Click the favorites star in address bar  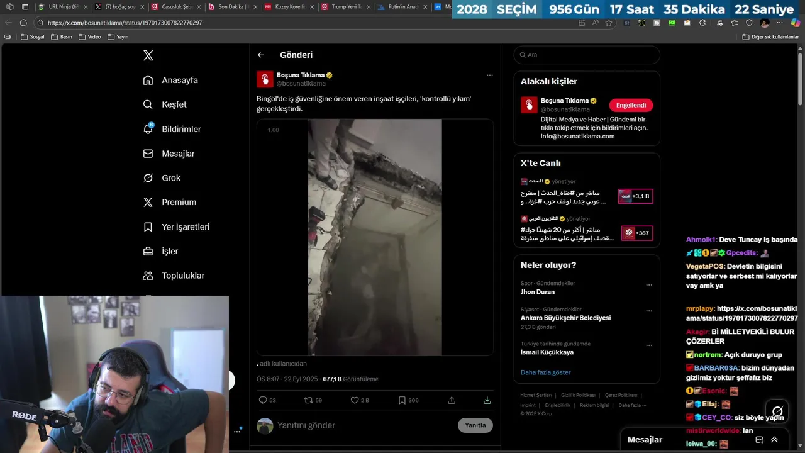(609, 23)
